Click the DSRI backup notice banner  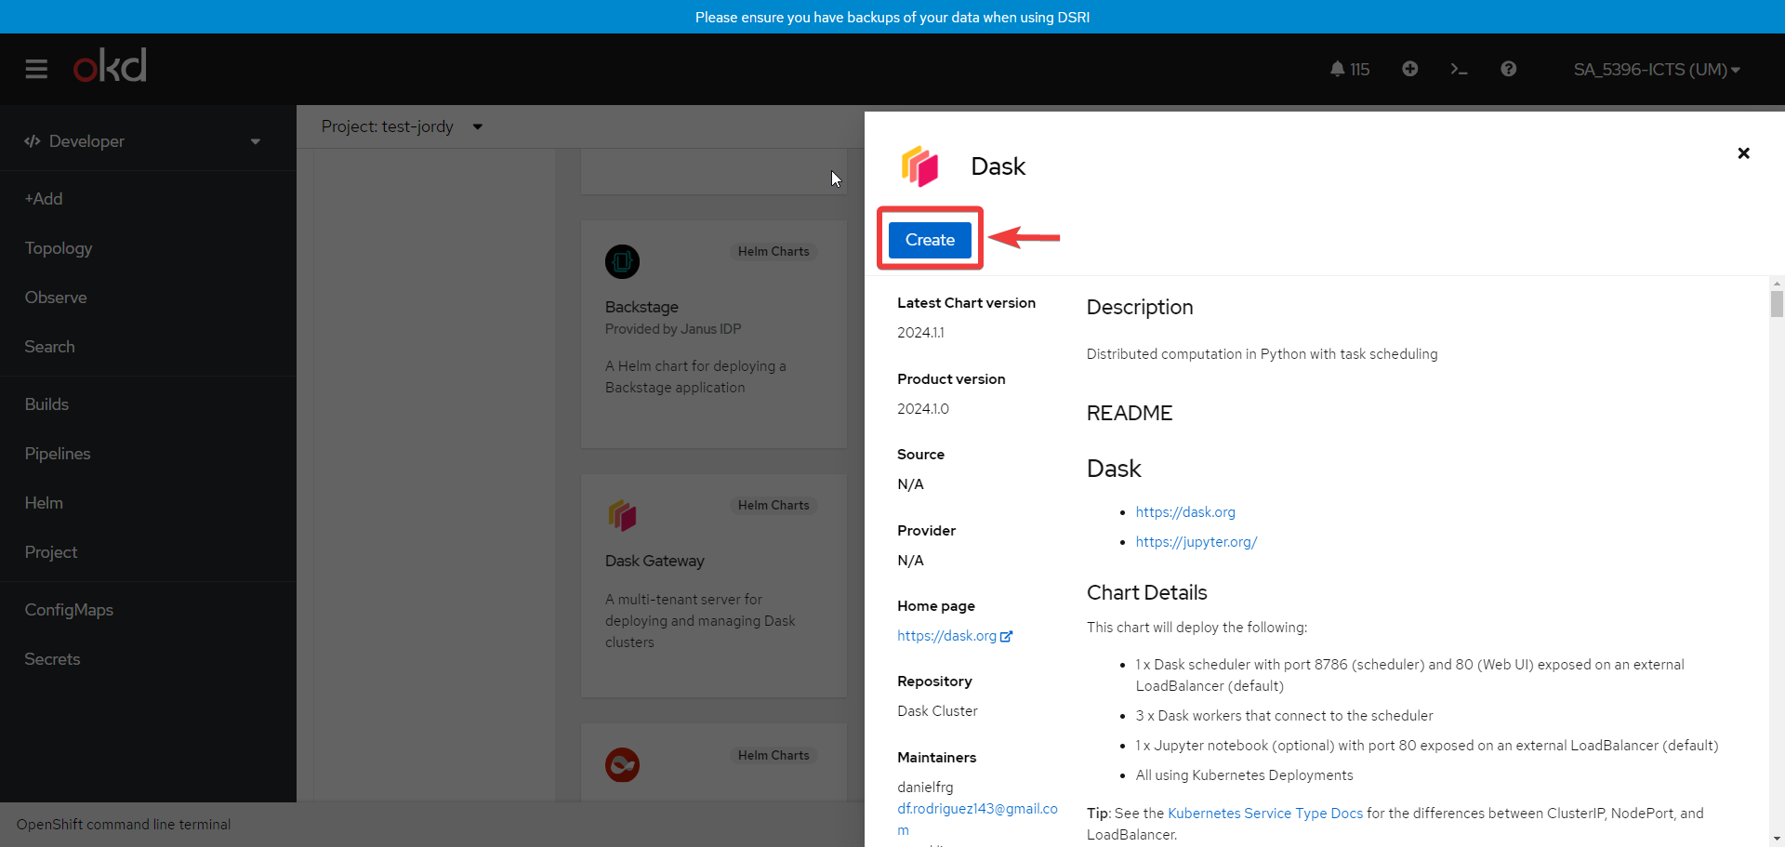coord(892,17)
